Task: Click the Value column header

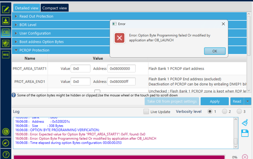Action: click(x=98, y=58)
